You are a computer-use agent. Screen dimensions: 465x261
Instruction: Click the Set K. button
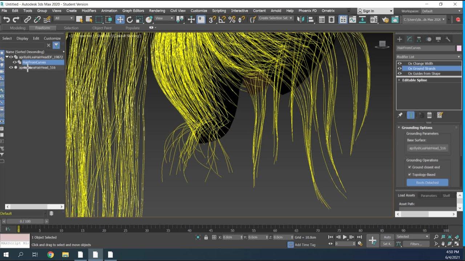(387, 244)
